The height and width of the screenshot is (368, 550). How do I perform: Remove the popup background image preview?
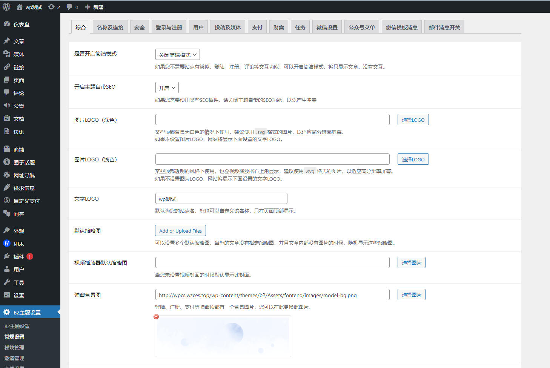pyautogui.click(x=156, y=317)
